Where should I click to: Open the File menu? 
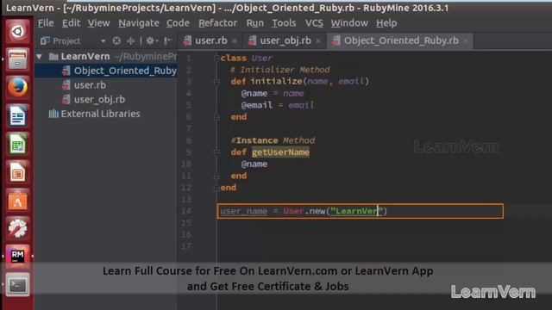point(46,23)
